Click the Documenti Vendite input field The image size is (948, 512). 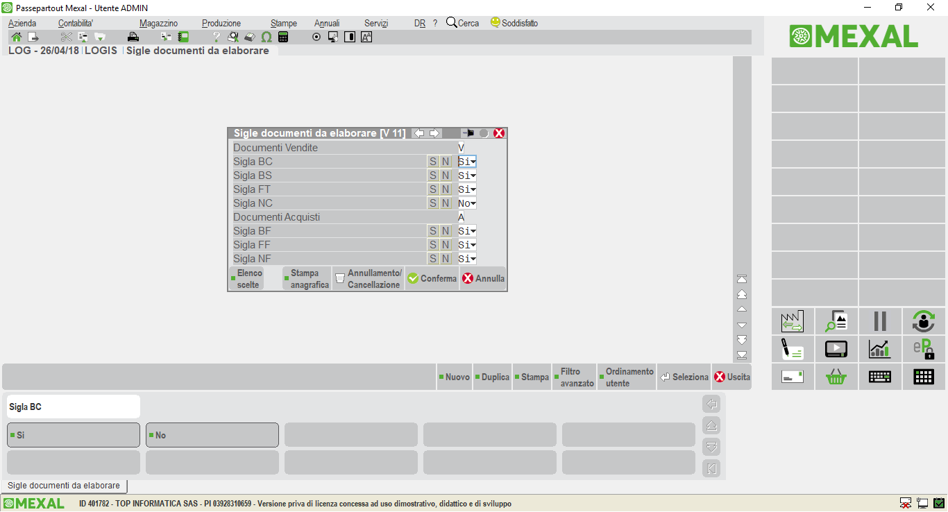pos(462,148)
